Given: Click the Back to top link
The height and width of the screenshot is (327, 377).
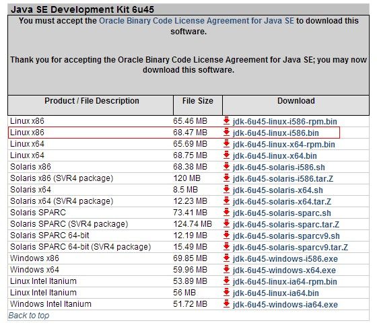Looking at the screenshot, I should tap(28, 316).
